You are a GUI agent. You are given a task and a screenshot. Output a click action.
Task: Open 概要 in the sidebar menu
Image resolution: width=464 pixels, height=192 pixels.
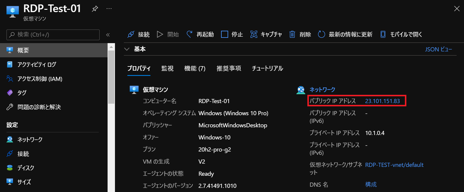tap(54, 50)
